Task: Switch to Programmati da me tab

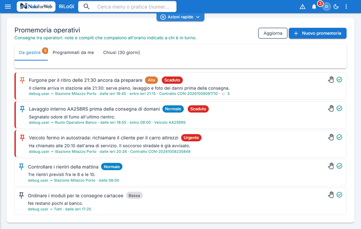Action: (73, 53)
